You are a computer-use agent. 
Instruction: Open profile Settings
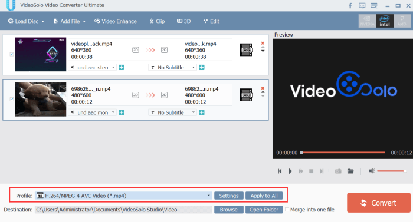tap(229, 196)
